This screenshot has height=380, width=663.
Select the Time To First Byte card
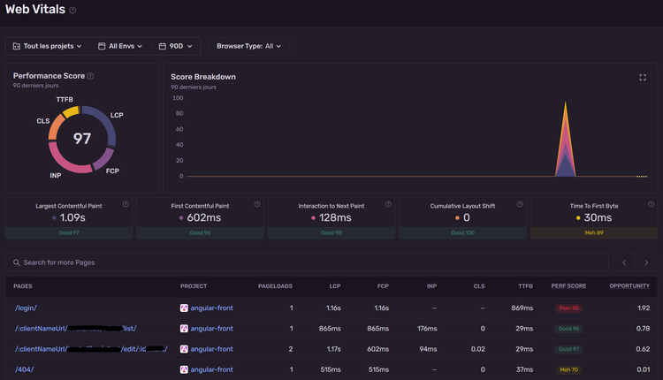pyautogui.click(x=594, y=218)
